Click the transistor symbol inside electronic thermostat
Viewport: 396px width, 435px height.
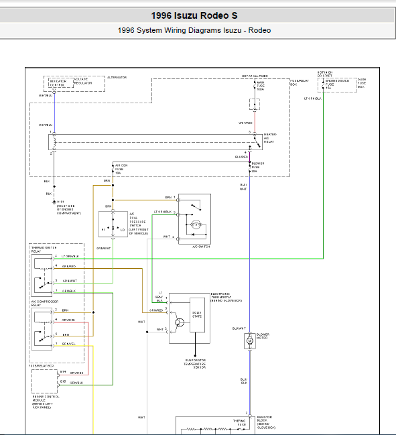click(180, 322)
